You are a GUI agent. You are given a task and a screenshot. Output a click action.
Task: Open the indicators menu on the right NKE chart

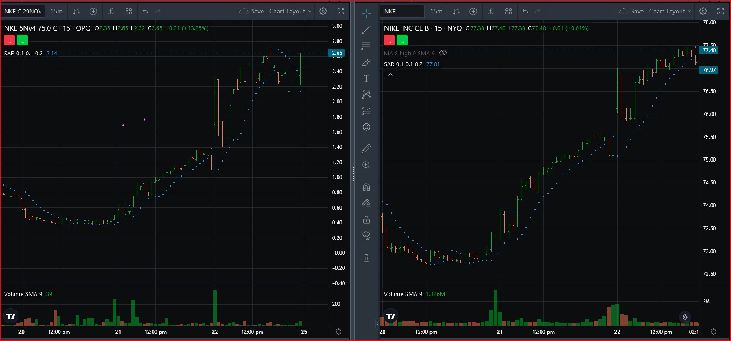click(x=491, y=11)
